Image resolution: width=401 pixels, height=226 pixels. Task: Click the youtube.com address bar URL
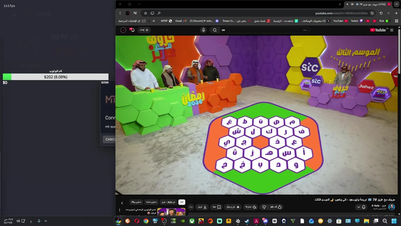(x=341, y=13)
